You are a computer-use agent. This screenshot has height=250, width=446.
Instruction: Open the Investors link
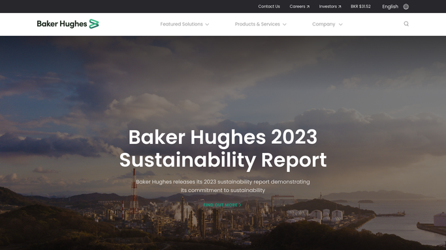[328, 7]
